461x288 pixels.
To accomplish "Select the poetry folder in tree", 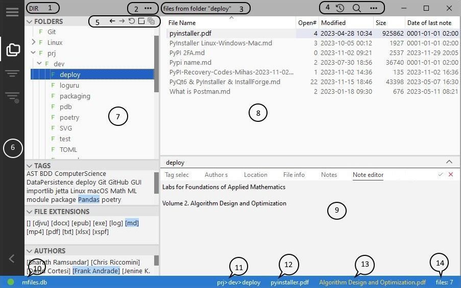I will 69,117.
